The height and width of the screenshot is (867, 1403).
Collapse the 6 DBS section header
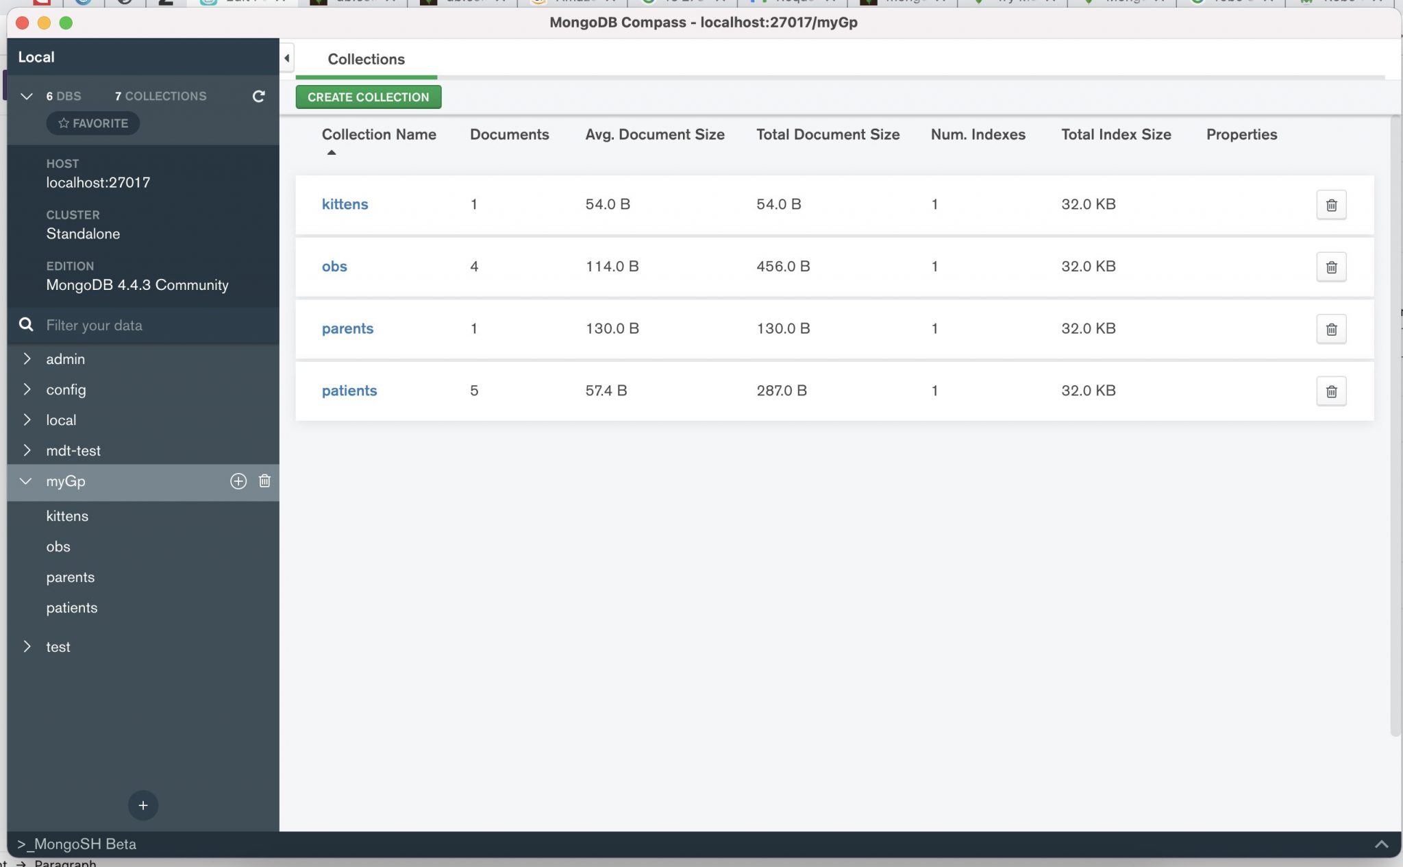26,96
